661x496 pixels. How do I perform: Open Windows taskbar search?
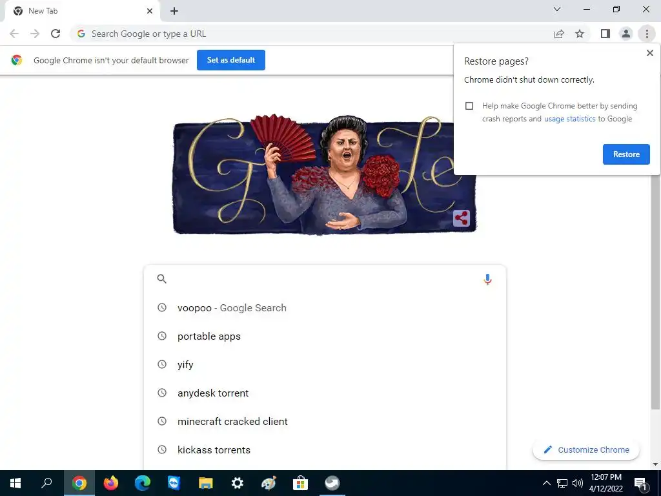46,483
